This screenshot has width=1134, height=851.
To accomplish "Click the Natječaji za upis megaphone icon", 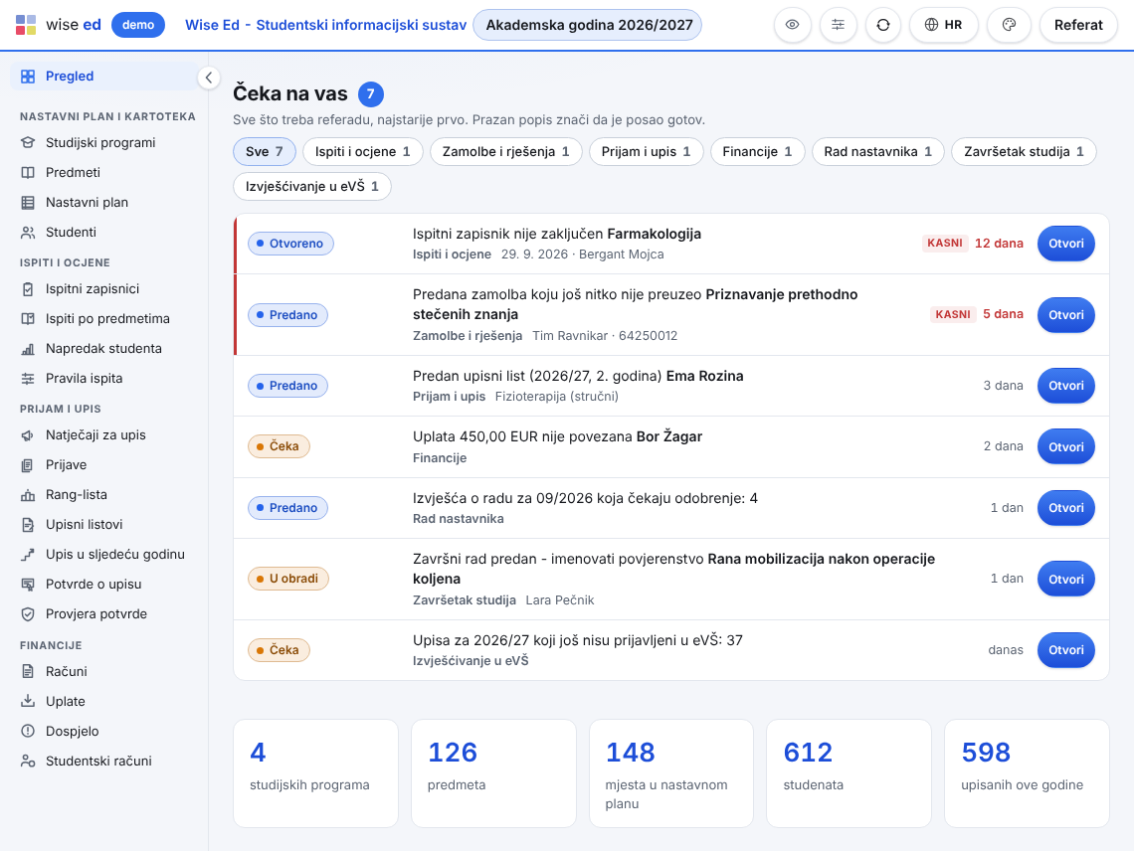I will (28, 435).
